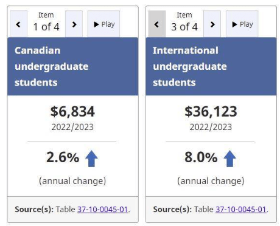The image size is (280, 226).
Task: Click 2022/2023 label under $36,123
Action: tap(211, 127)
